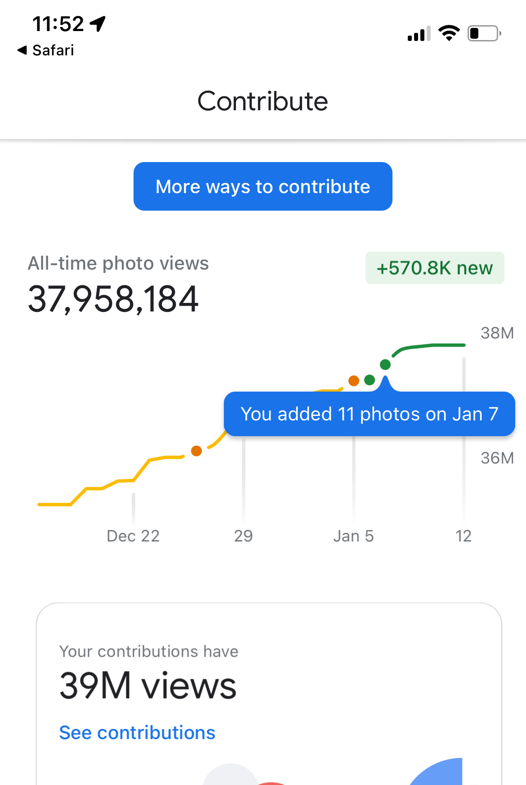Tap the +570.8K new badge

tap(434, 268)
